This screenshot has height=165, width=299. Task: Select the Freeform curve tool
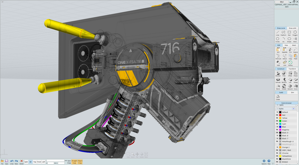(x=283, y=33)
